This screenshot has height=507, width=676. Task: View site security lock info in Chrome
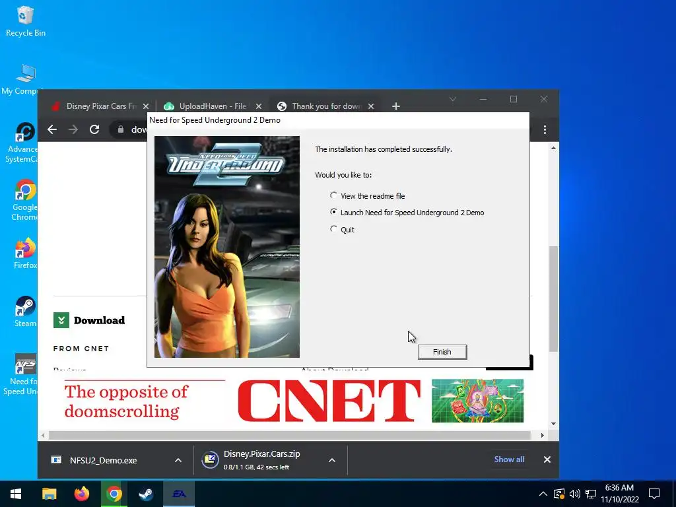(121, 129)
